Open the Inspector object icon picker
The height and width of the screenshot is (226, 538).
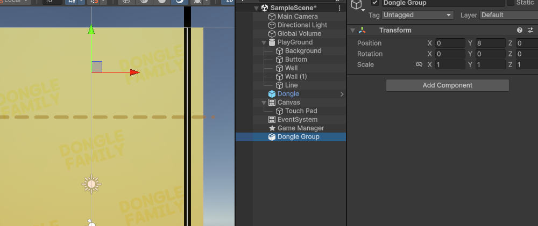(358, 5)
